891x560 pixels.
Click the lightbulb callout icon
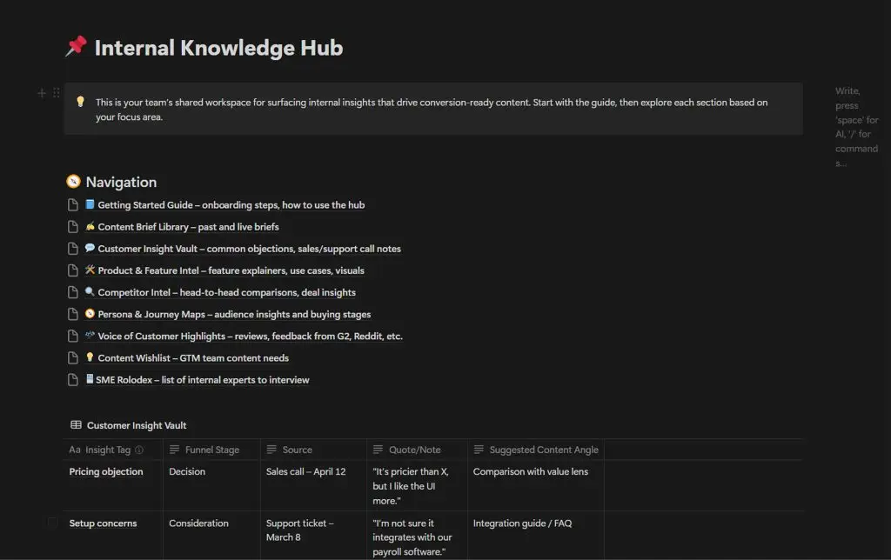[x=80, y=102]
